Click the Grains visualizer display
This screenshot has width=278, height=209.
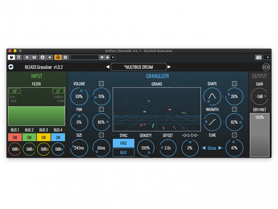coord(157,109)
